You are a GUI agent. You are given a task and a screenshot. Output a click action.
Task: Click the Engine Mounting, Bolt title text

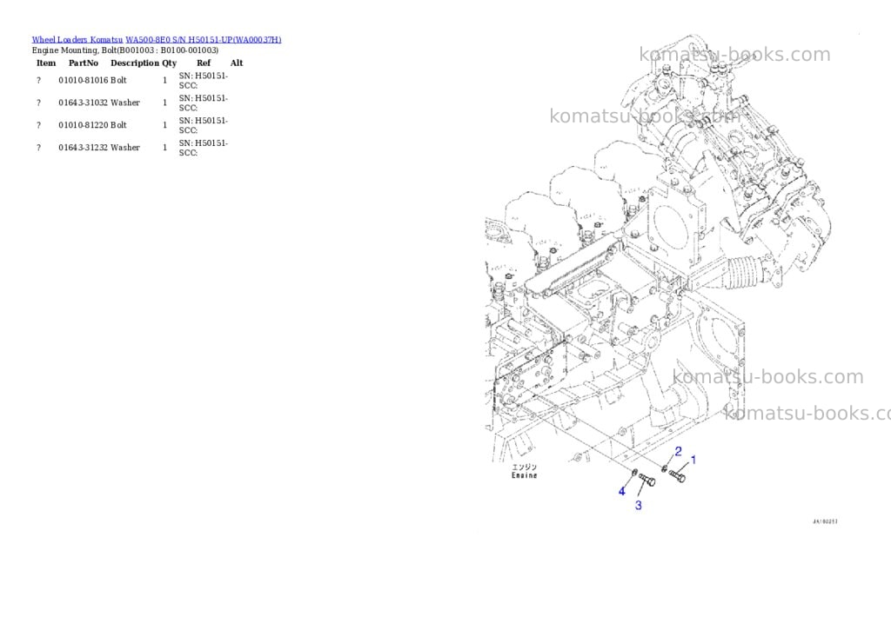click(x=125, y=50)
